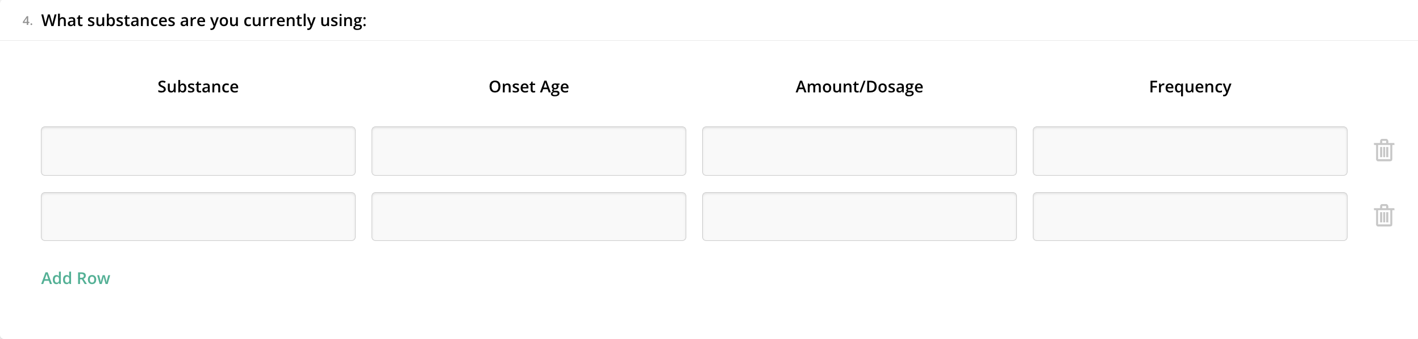Delete the second substance row with trash icon
Image resolution: width=1418 pixels, height=339 pixels.
1384,216
